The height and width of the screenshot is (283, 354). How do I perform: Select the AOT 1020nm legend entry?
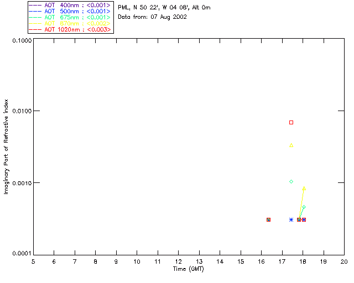70,29
